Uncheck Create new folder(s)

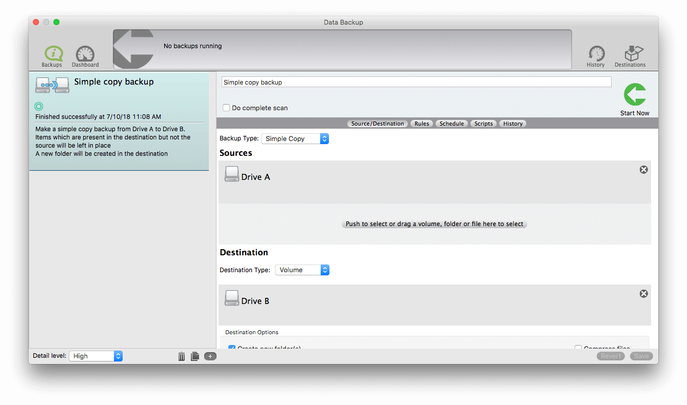(231, 349)
